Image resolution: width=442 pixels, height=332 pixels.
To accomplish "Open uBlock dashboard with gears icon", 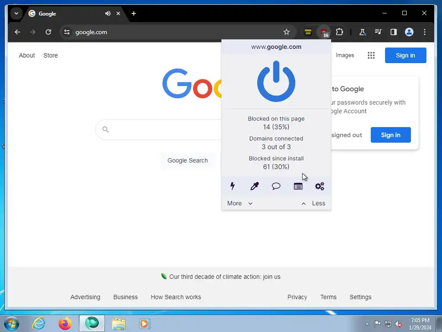I will (320, 186).
